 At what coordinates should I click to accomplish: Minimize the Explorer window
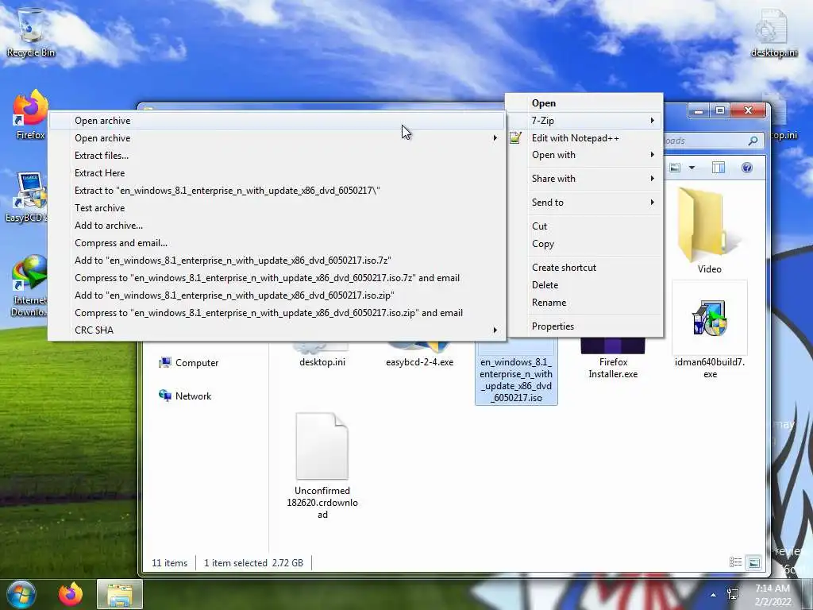699,110
